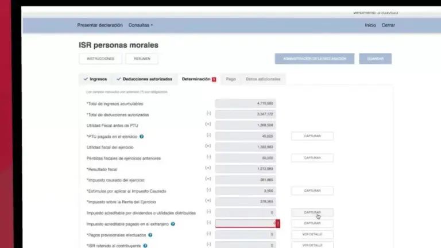Click Impuesto acreditable pagado en el extranjero input field
The image size is (441, 248).
tap(245, 224)
